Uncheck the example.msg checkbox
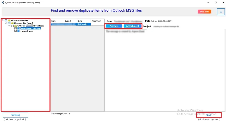Viewport: 226px width, 121px height. [16, 31]
